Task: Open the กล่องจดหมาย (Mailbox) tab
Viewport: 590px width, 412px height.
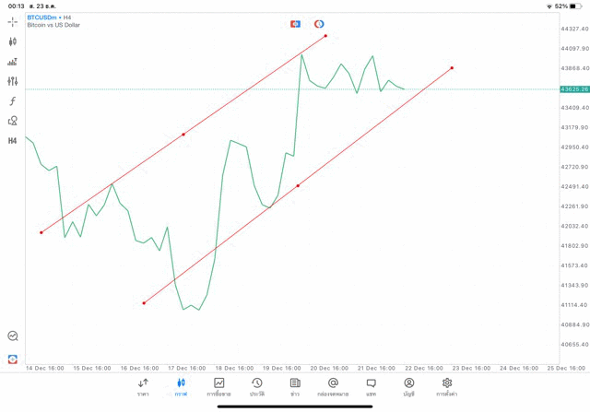Action: [x=333, y=387]
